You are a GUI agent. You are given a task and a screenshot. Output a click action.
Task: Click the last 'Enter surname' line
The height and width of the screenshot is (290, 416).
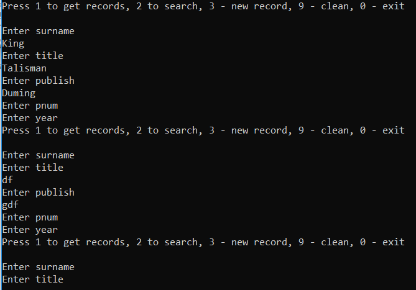tap(39, 267)
